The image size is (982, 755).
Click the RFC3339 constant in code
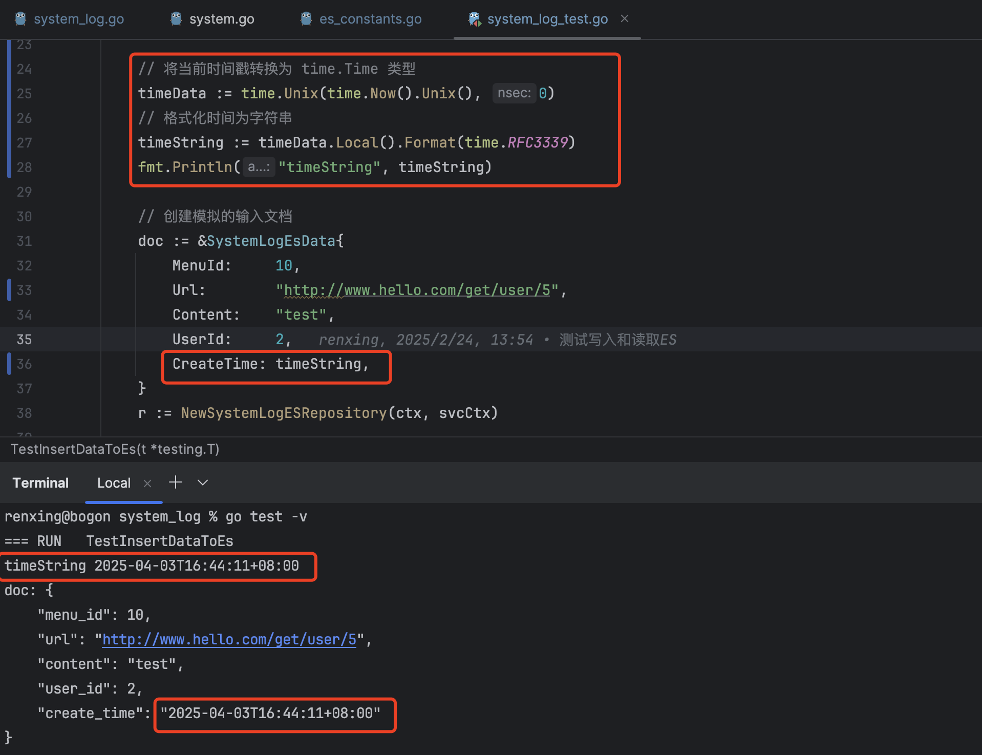pos(538,142)
